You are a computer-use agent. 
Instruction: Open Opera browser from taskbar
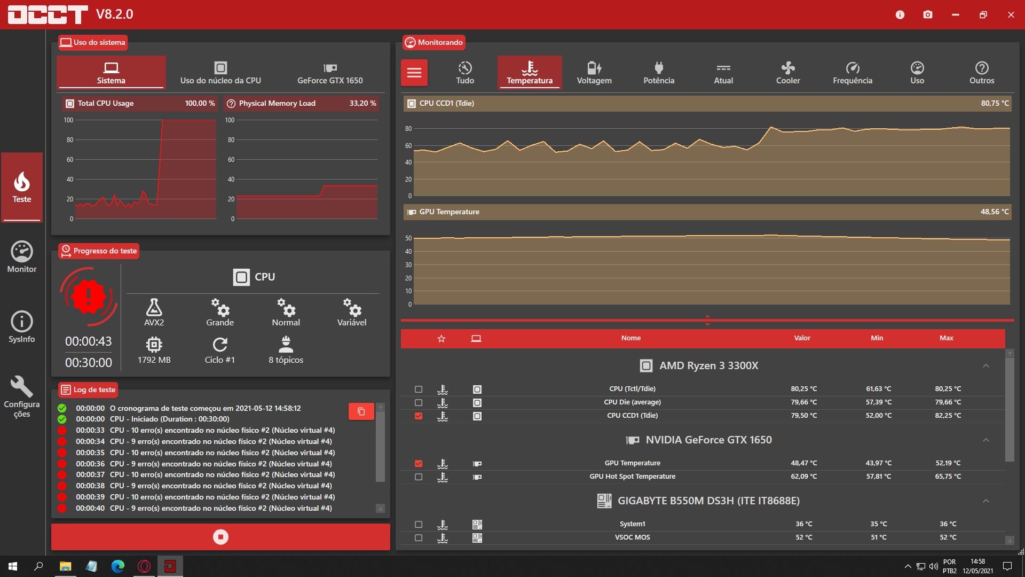(144, 566)
